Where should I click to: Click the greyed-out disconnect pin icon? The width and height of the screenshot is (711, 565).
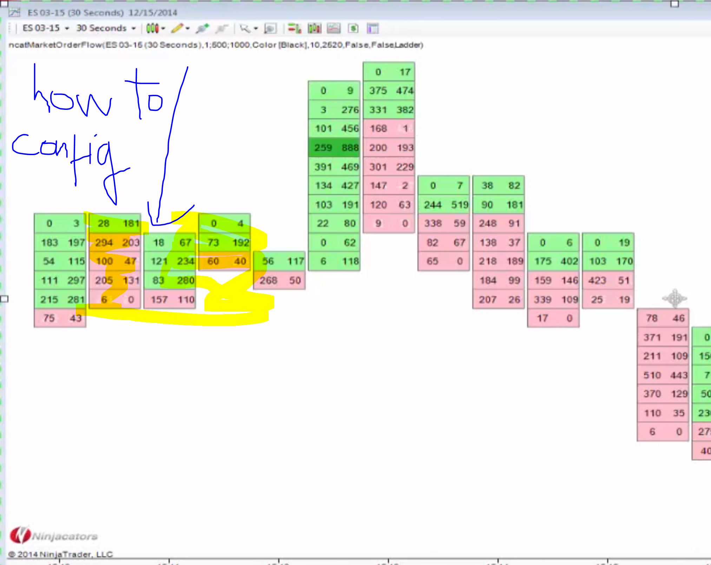click(x=221, y=28)
